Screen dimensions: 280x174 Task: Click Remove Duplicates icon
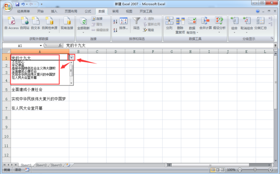point(180,21)
